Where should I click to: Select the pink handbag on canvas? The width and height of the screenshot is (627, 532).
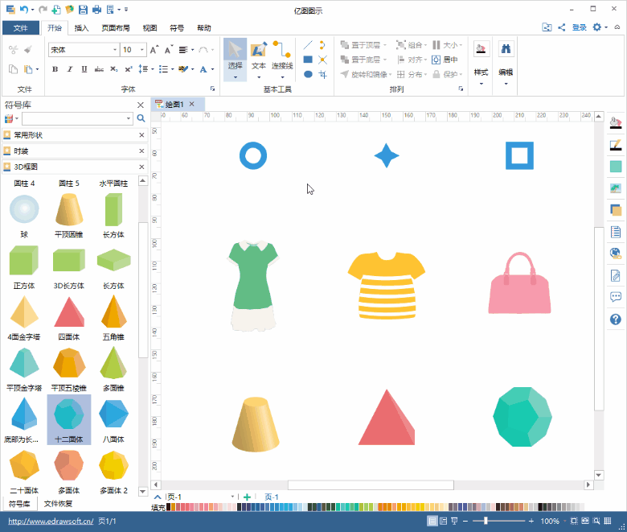(x=519, y=282)
